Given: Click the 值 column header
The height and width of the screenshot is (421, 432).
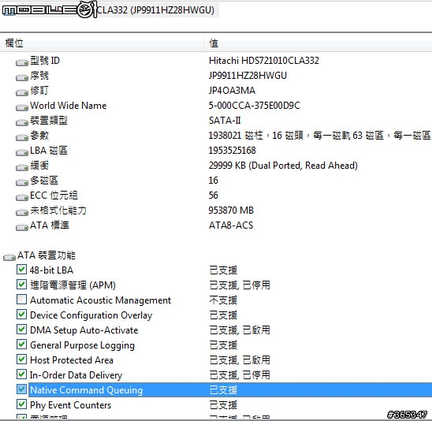Looking at the screenshot, I should pyautogui.click(x=318, y=43).
